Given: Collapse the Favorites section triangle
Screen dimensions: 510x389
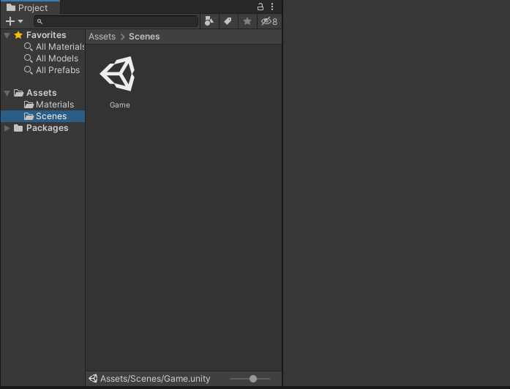Looking at the screenshot, I should click(x=7, y=35).
